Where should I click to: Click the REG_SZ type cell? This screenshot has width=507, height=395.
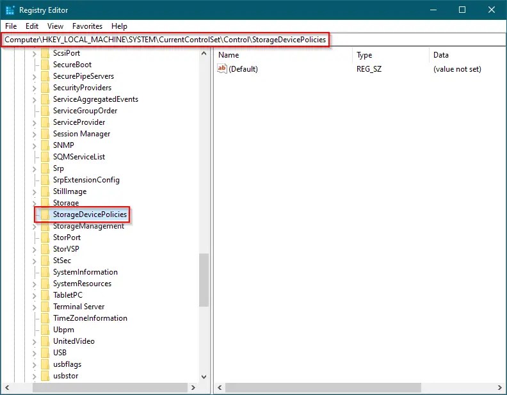point(369,69)
